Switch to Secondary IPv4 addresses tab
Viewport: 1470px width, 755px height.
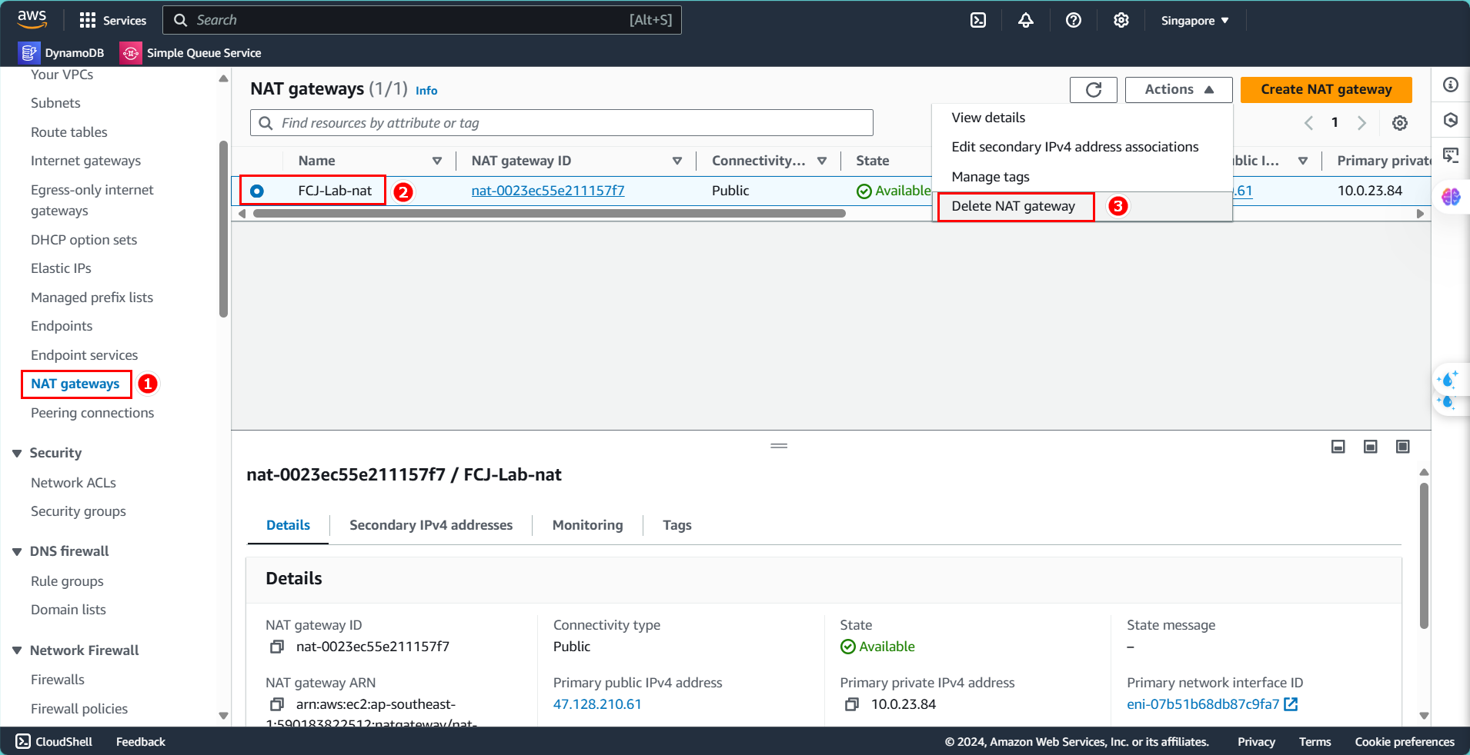[431, 525]
